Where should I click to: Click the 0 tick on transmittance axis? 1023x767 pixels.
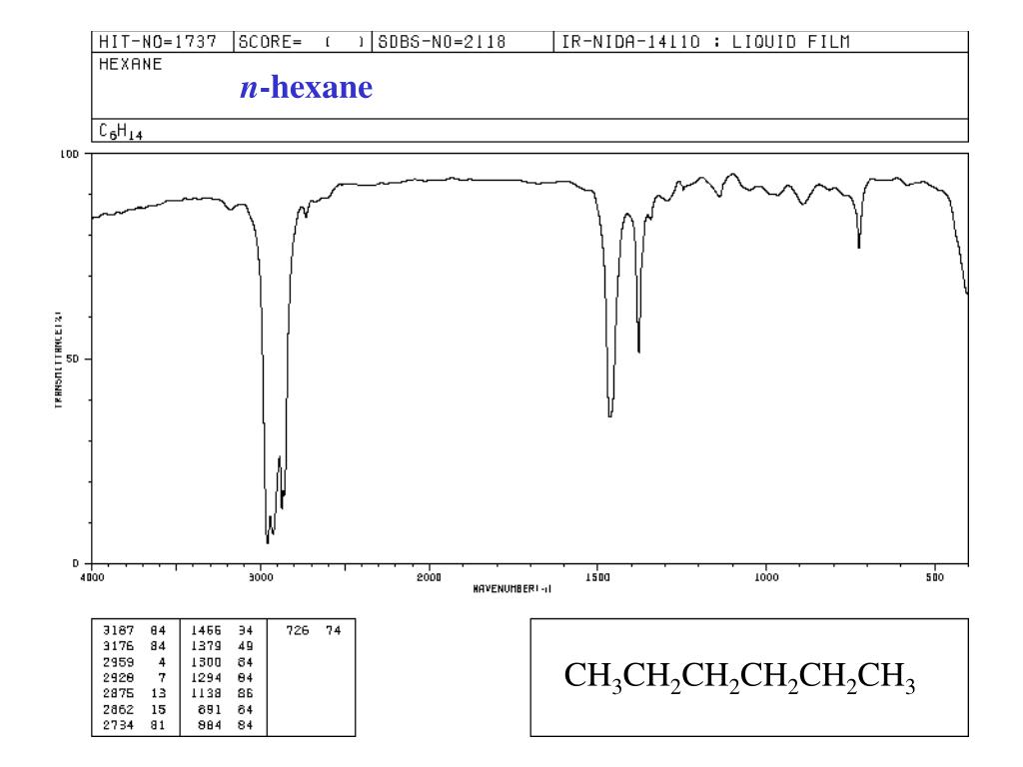[76, 563]
